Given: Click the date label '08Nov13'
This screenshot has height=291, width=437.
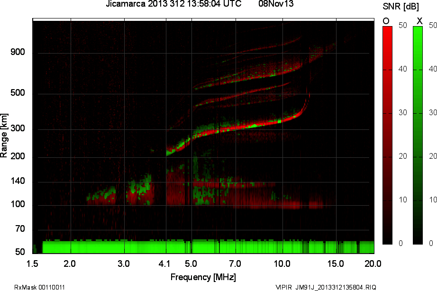Looking at the screenshot, I should [276, 4].
